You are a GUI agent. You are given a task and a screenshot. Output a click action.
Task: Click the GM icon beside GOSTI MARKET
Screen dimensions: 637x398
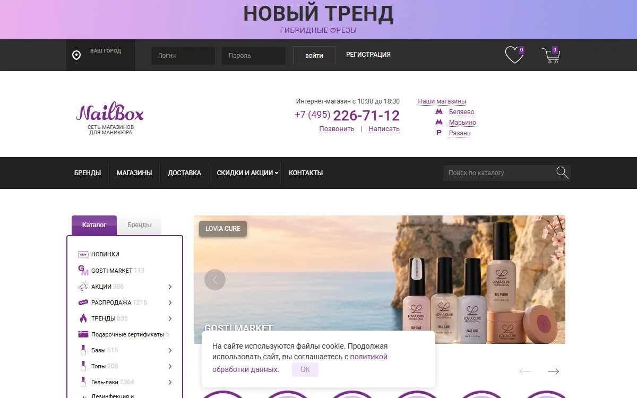[x=83, y=271]
